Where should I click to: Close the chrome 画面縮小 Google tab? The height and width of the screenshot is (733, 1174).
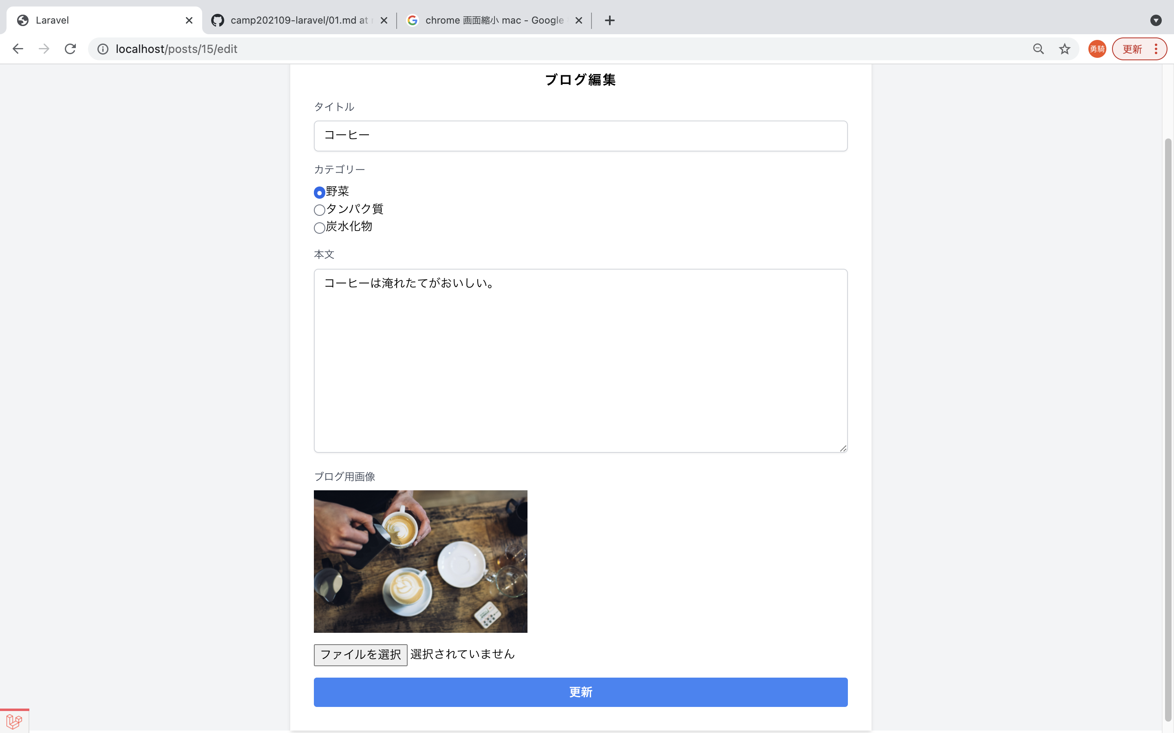pyautogui.click(x=579, y=20)
